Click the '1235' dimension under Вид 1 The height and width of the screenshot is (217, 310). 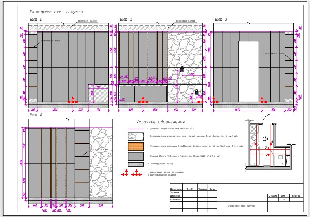(55, 109)
